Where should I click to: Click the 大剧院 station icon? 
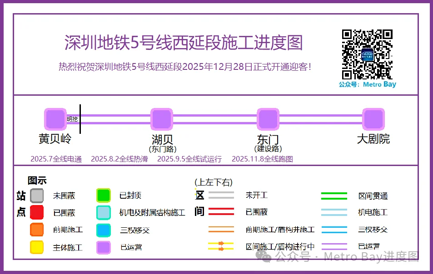pyautogui.click(x=373, y=119)
